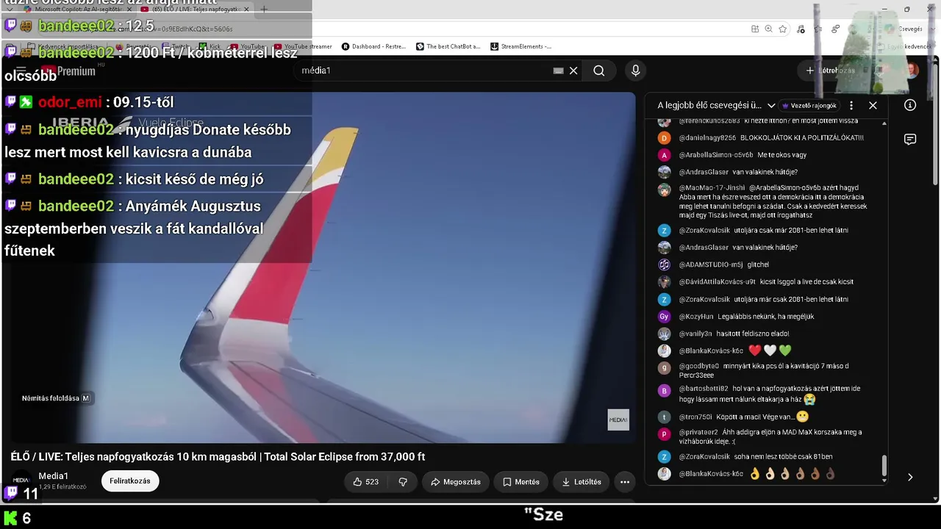The height and width of the screenshot is (529, 941).
Task: Click the YouTube Premium logo
Action: click(70, 71)
